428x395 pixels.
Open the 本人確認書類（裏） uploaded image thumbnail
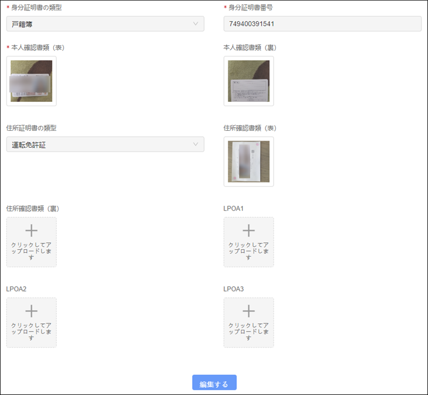coord(248,81)
